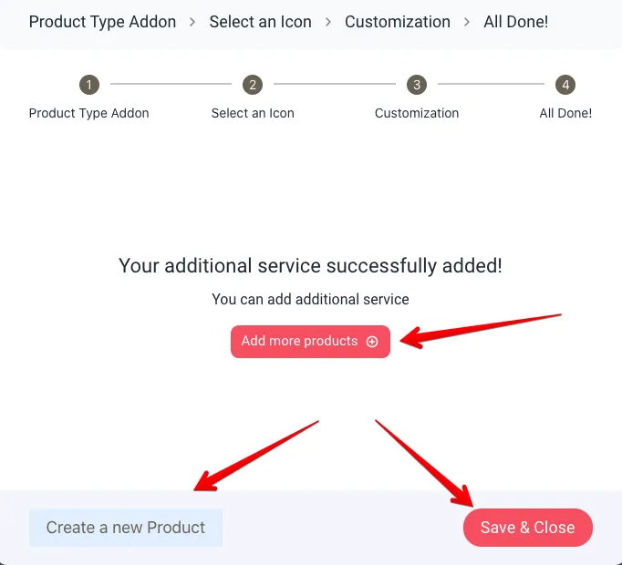Click the Create a new Product button
The width and height of the screenshot is (622, 565).
click(x=126, y=528)
